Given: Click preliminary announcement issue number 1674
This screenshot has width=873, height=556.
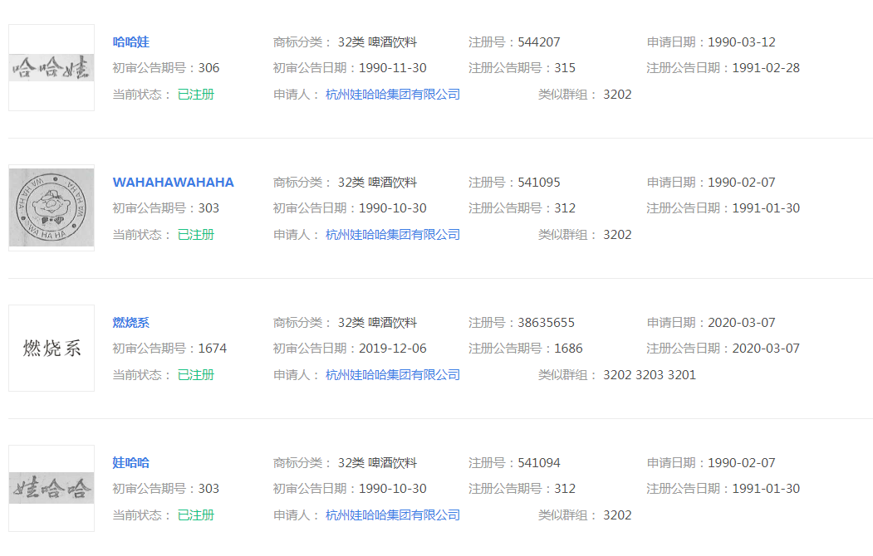Looking at the screenshot, I should pyautogui.click(x=213, y=348).
